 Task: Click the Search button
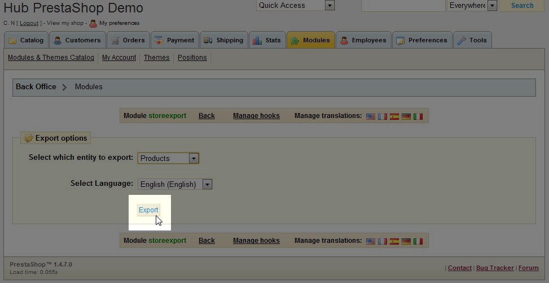pyautogui.click(x=522, y=6)
